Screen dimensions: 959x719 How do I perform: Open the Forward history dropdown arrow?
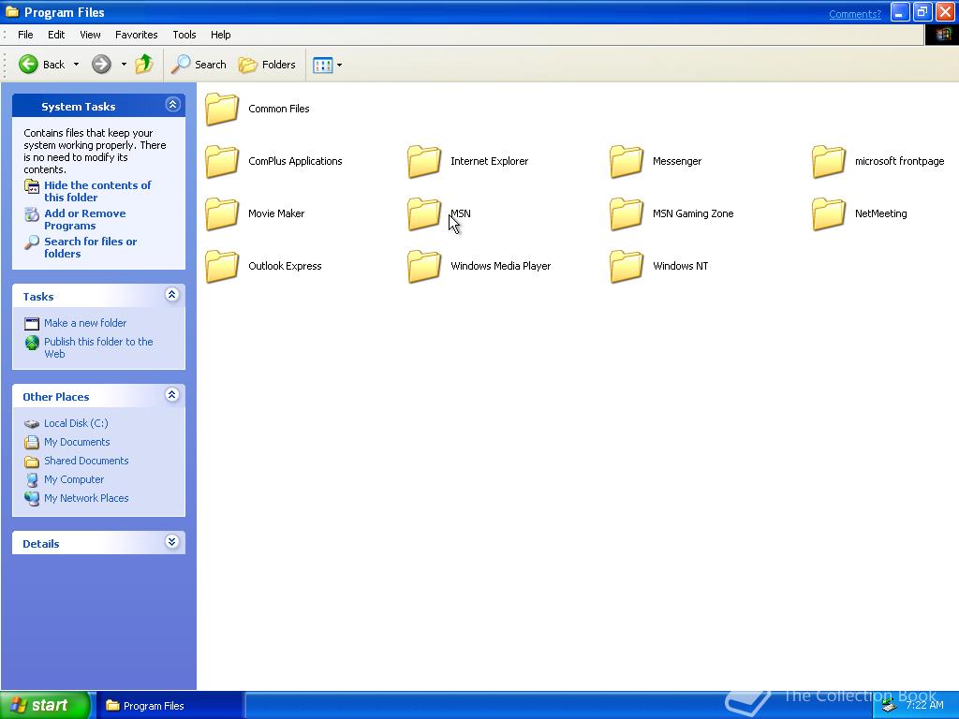click(x=124, y=65)
